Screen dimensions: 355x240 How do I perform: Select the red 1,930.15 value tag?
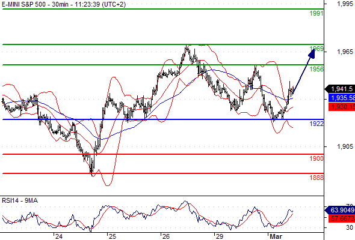tap(342, 107)
